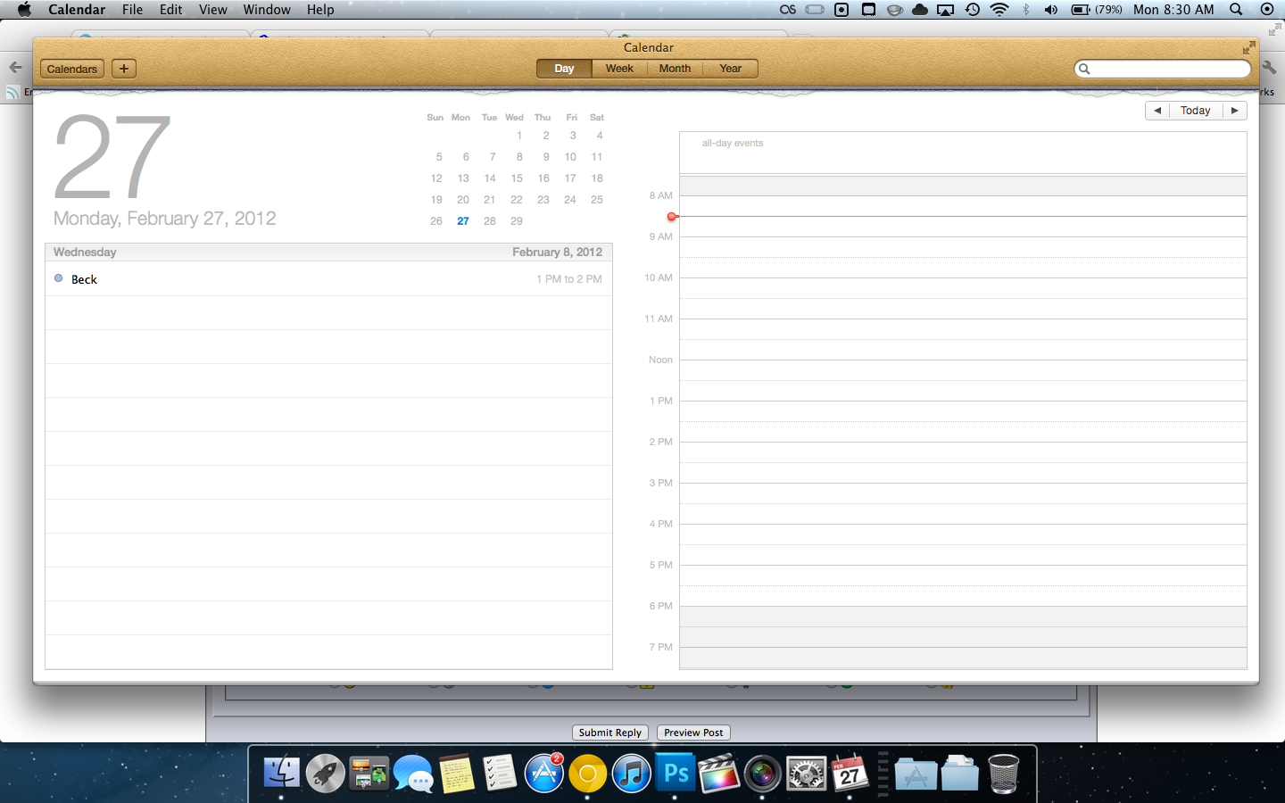The image size is (1285, 803).
Task: Open the App Store with two notifications
Action: pyautogui.click(x=544, y=773)
